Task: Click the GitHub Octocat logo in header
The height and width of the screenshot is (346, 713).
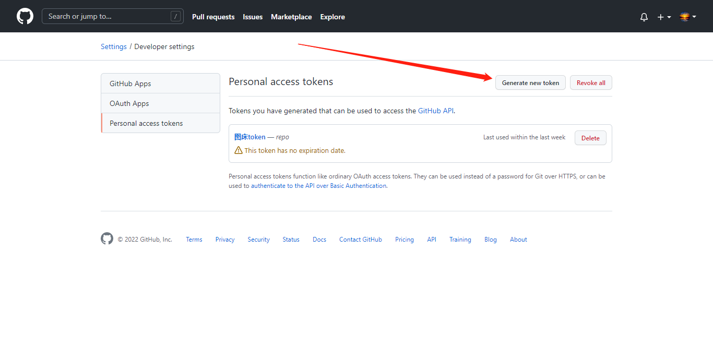Action: [25, 16]
